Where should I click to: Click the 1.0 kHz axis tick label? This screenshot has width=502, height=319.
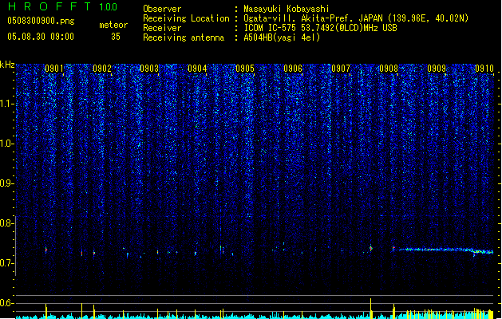coord(7,144)
